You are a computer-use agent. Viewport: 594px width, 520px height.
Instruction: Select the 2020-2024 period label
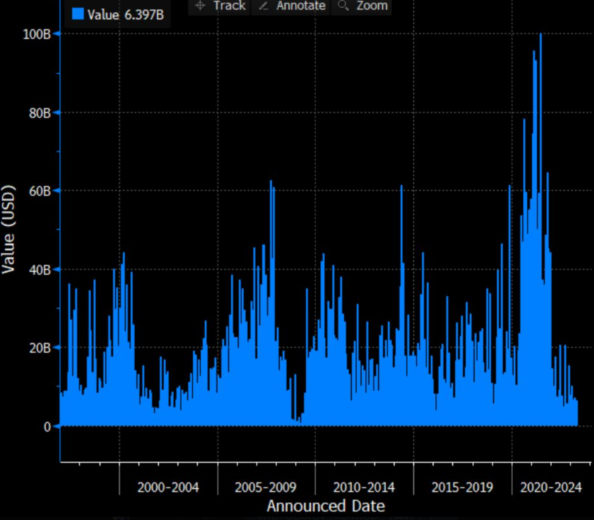pos(551,487)
